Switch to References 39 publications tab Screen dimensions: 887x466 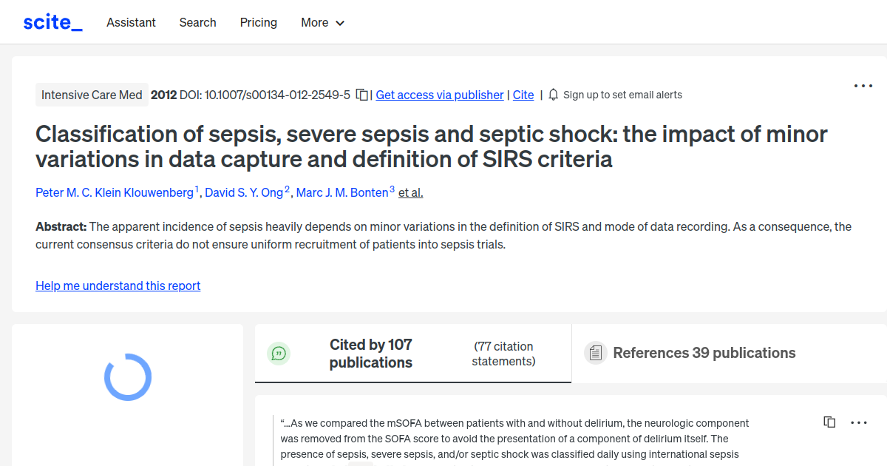(704, 353)
